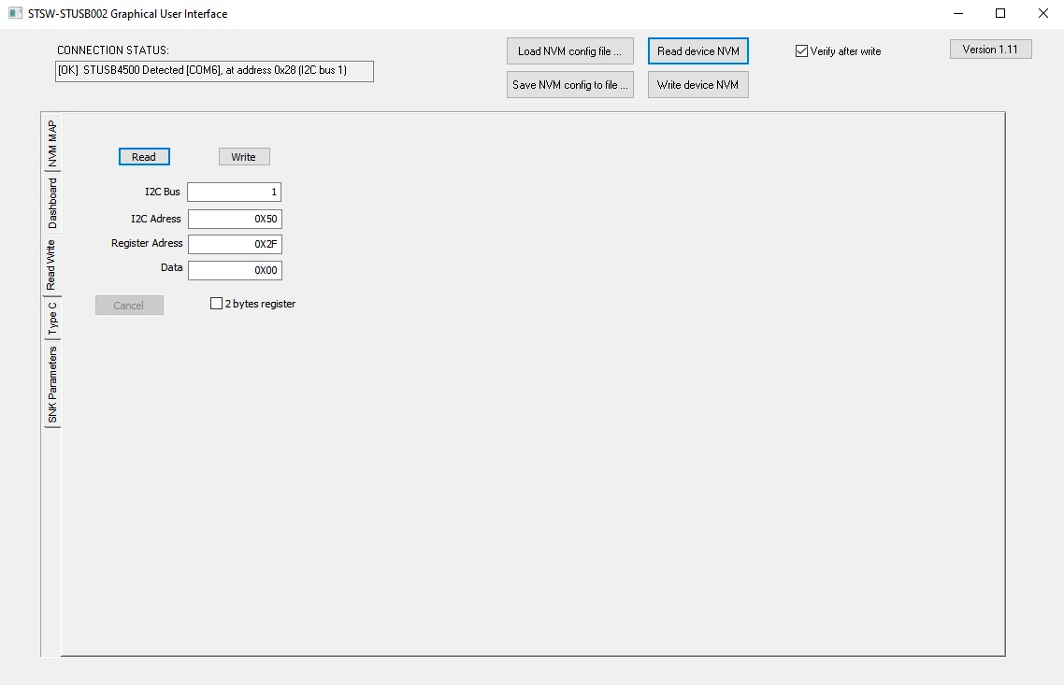Click the Read button
Screen dimensions: 1064x685
coord(144,157)
